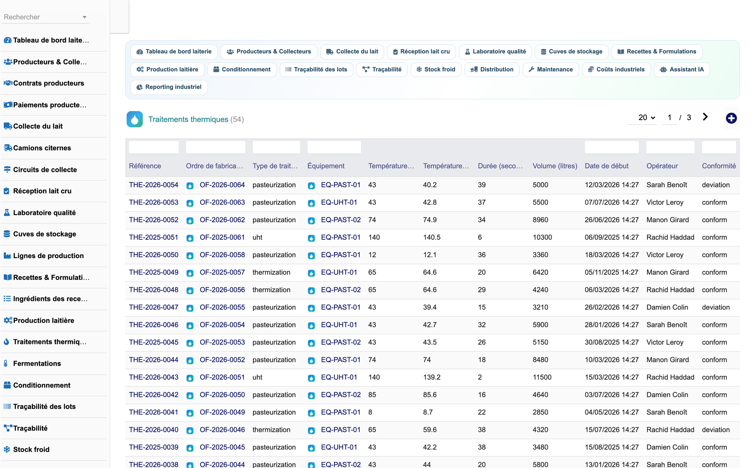
Task: Open the Reporting industriel tab
Action: coord(169,87)
